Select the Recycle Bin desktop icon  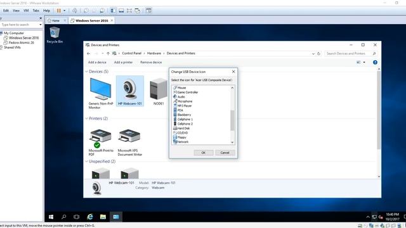(x=55, y=35)
